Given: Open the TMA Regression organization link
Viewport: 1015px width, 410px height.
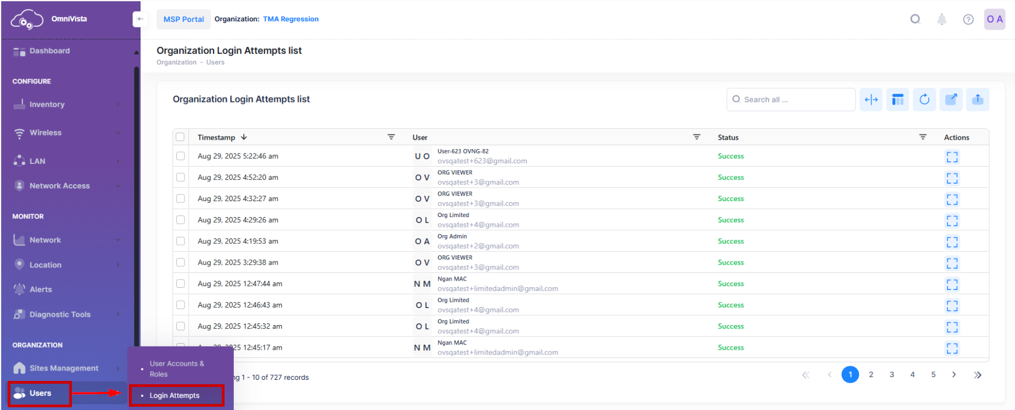Looking at the screenshot, I should click(x=290, y=19).
